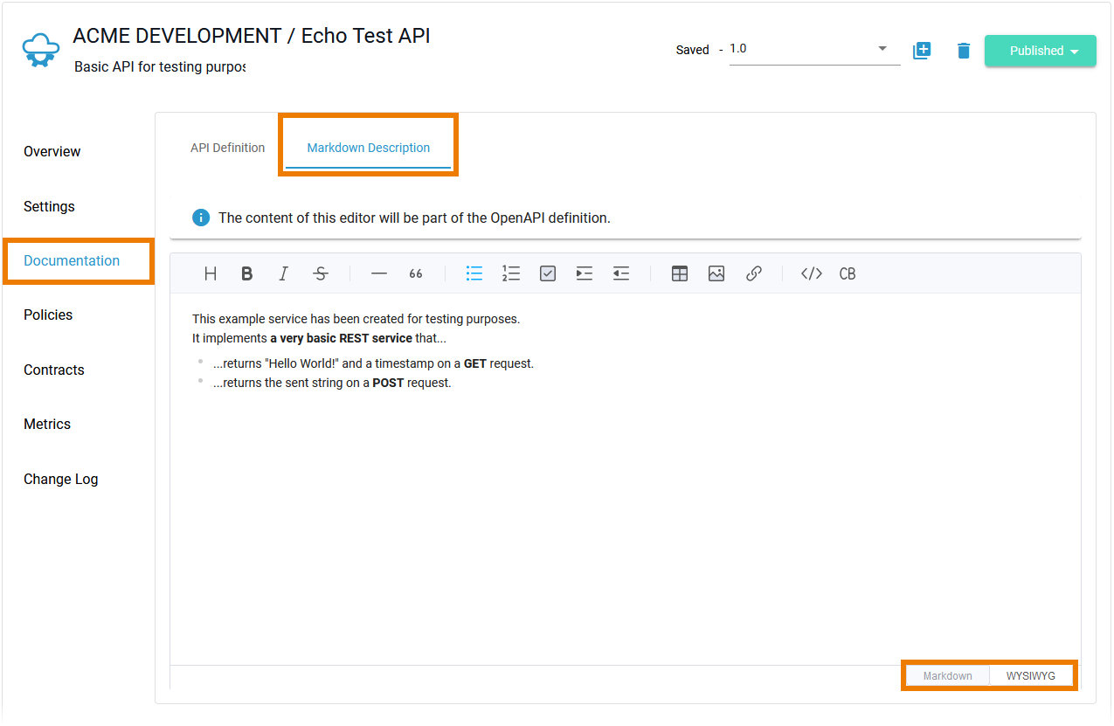
Task: Click the insert image icon
Action: tap(716, 273)
